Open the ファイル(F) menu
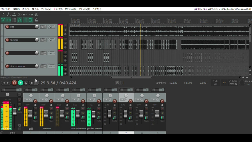The height and width of the screenshot is (142, 252). tap(6, 9)
